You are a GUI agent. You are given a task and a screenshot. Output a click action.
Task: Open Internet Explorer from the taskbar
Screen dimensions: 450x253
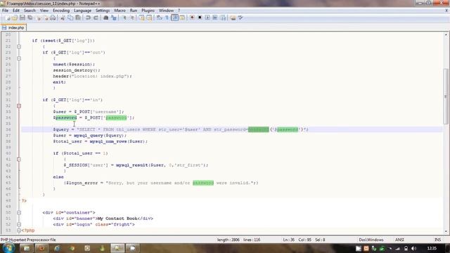click(57, 248)
